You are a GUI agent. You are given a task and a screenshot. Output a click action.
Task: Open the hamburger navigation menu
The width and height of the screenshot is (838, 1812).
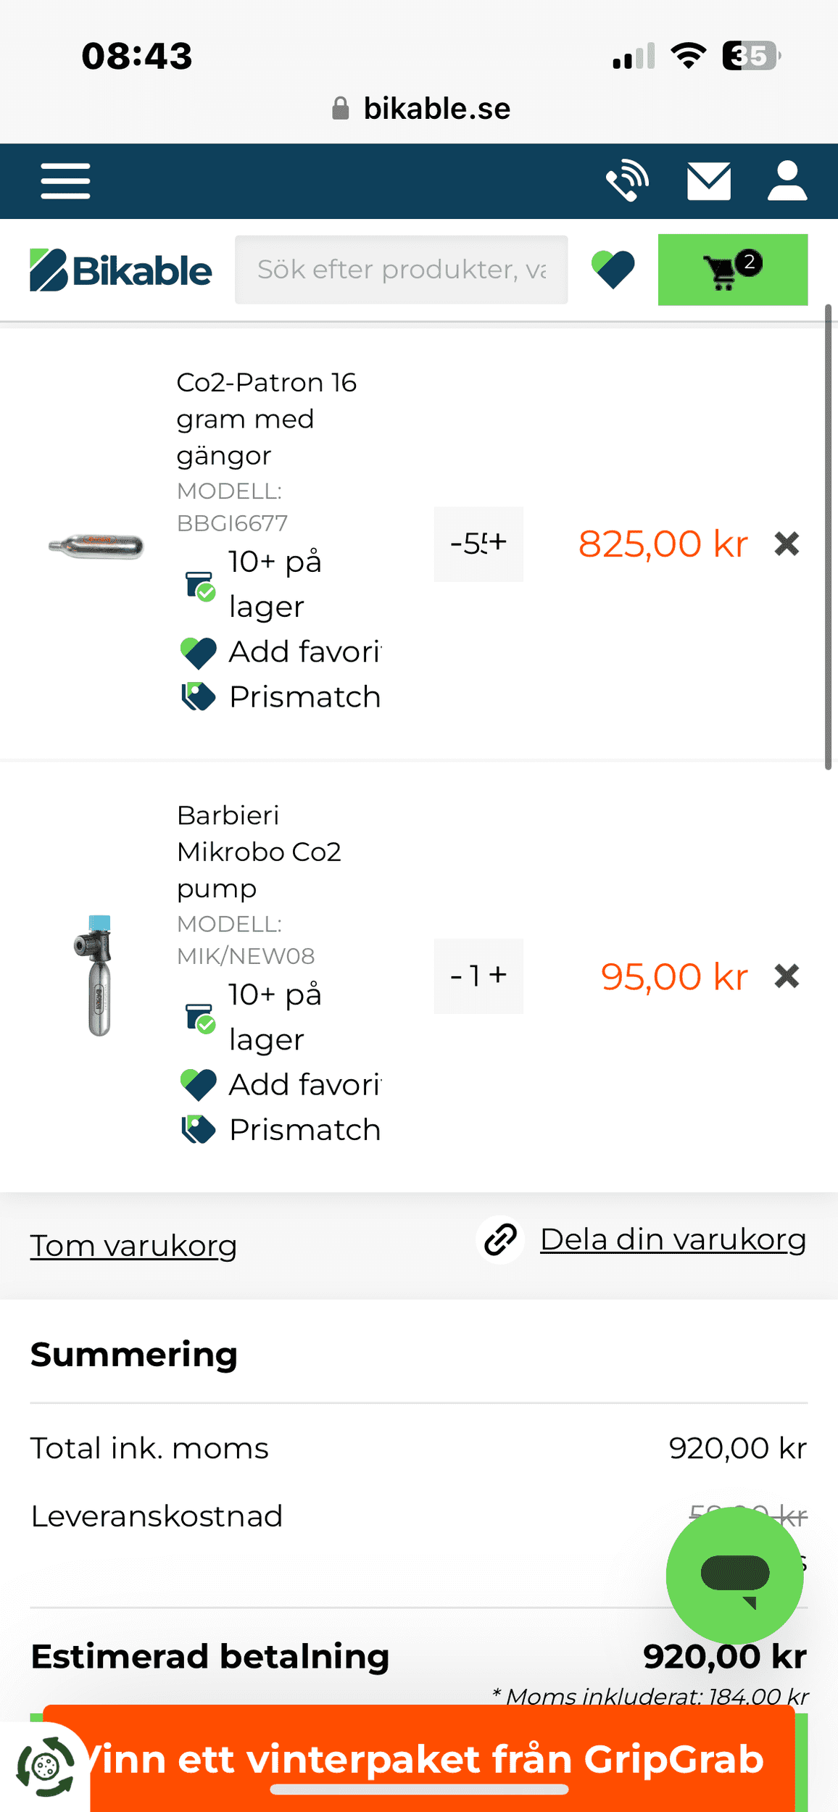pos(65,180)
